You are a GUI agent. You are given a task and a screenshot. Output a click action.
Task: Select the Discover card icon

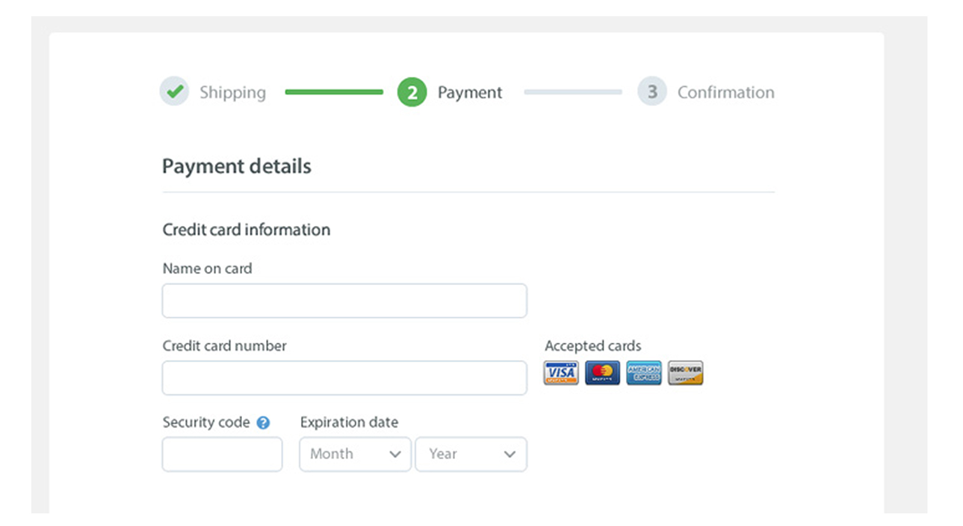(685, 373)
